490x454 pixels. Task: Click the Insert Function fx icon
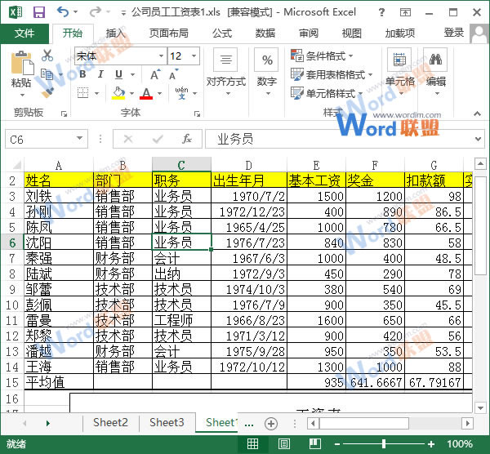tap(187, 139)
